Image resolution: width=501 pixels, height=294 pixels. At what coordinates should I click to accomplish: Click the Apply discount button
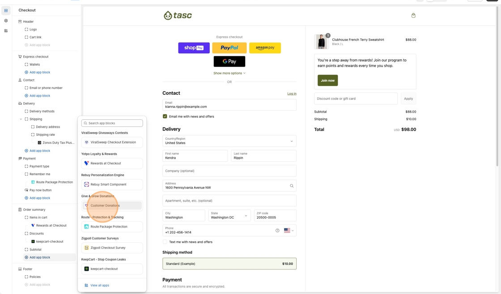[408, 99]
